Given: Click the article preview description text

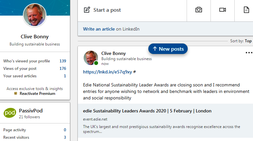Looking at the screenshot, I should (161, 129).
